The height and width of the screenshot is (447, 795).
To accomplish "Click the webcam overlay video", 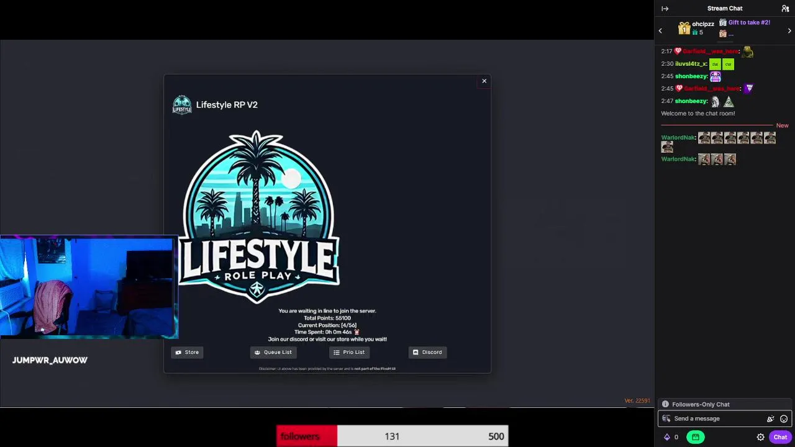I will click(89, 287).
